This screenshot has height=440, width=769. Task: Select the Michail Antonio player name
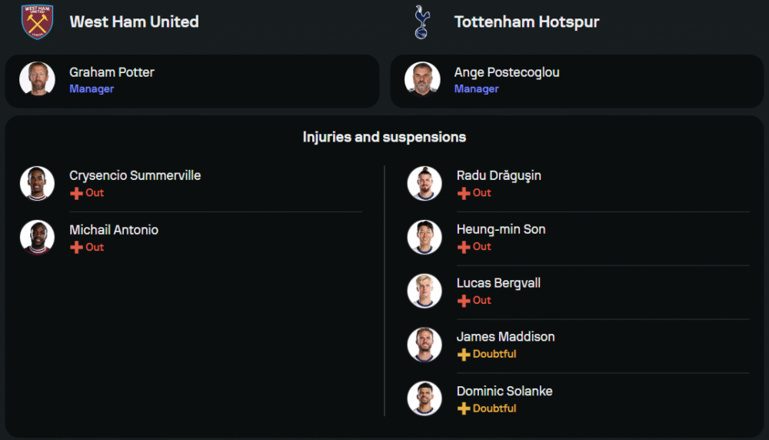[114, 230]
